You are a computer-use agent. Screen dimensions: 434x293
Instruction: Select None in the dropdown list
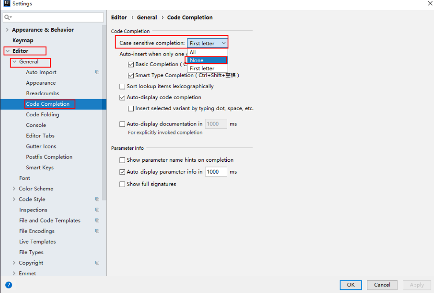point(207,60)
